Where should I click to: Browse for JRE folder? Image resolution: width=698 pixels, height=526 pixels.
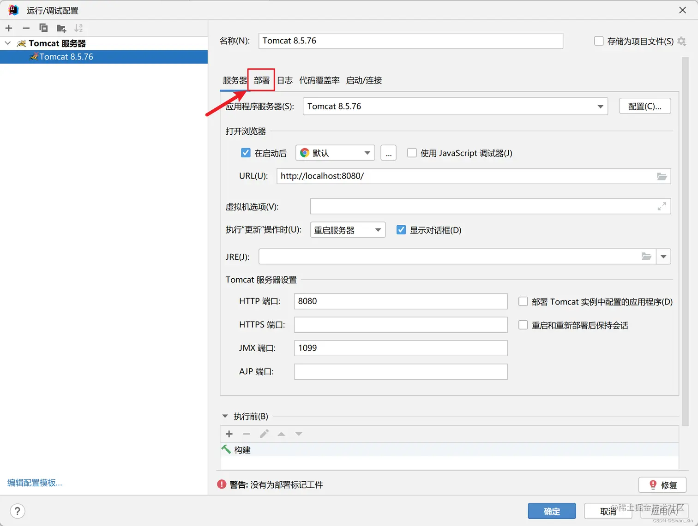646,257
